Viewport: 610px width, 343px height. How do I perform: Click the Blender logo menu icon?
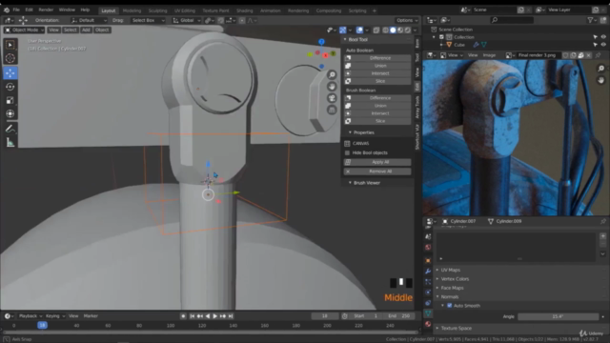[7, 10]
